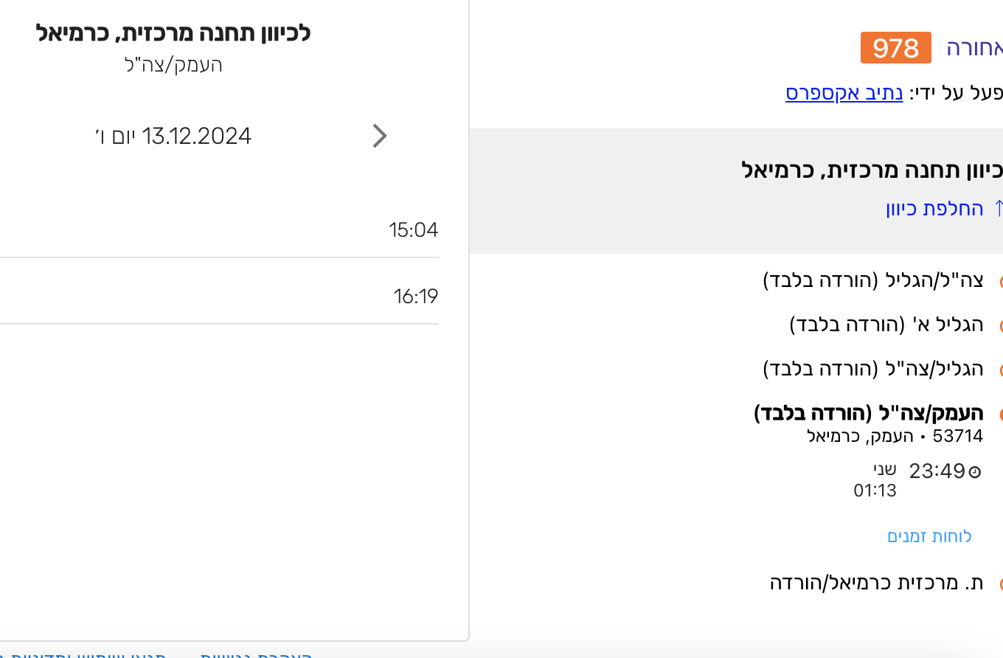Click the arrow icon beside החלפת כיוון
Screen dimensions: 1003x658
click(x=999, y=208)
